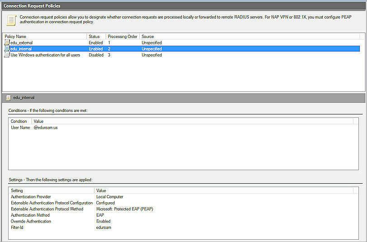Click the edu_external policy icon
This screenshot has height=242, width=367.
pyautogui.click(x=7, y=43)
